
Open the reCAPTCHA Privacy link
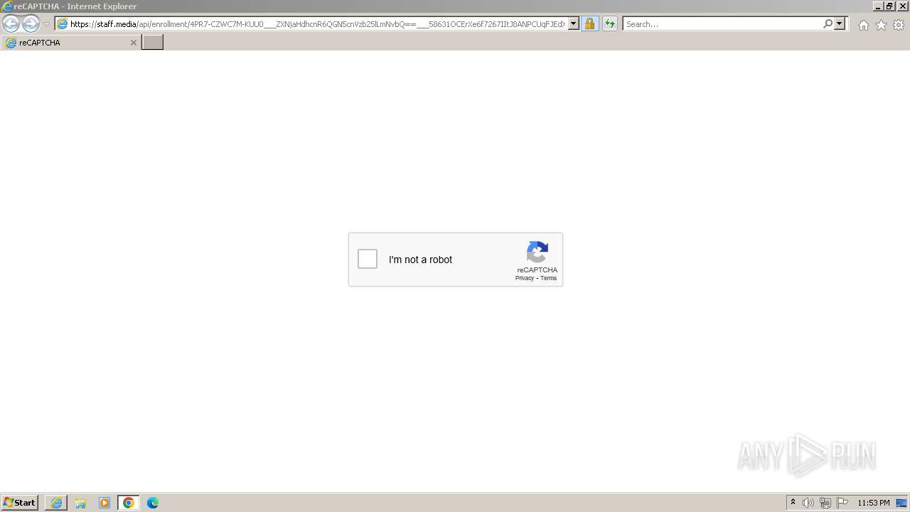(x=525, y=278)
